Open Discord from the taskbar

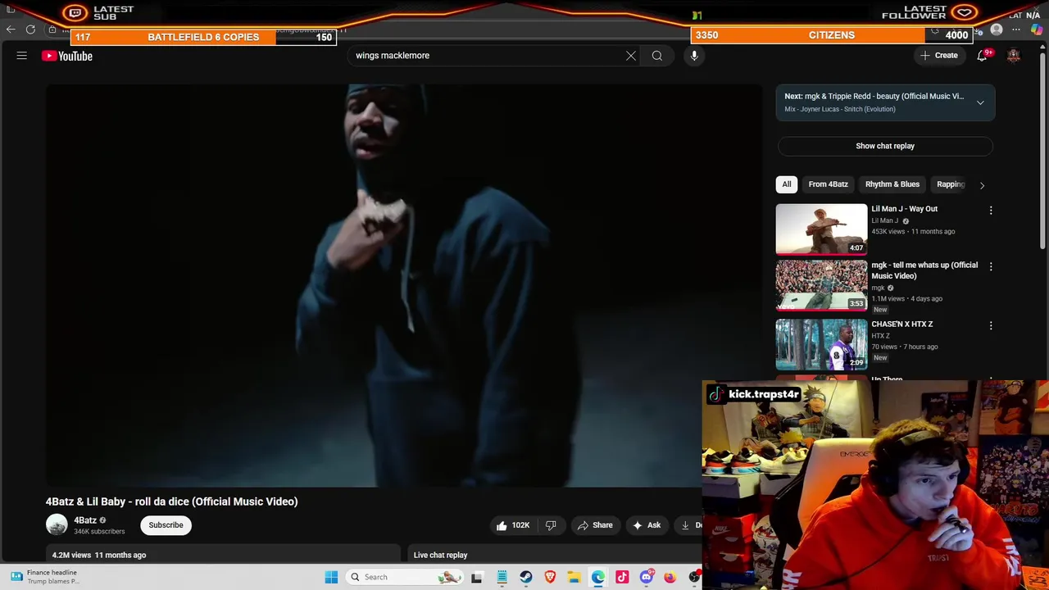pos(647,577)
